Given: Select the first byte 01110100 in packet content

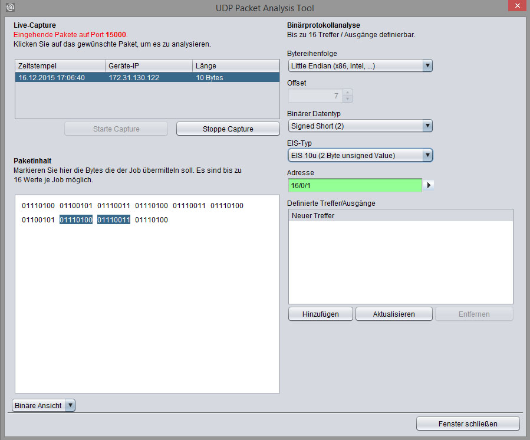Looking at the screenshot, I should pos(38,206).
